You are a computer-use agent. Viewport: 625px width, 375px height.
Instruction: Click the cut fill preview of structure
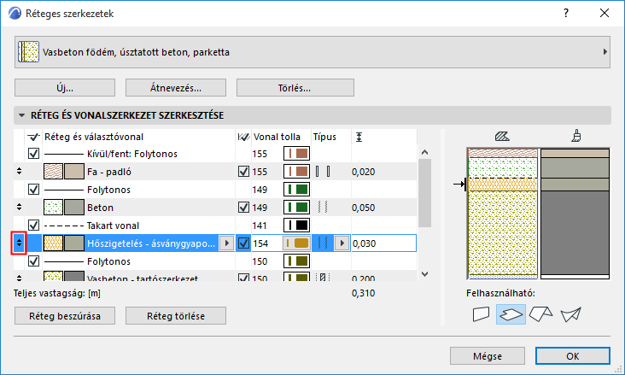click(x=503, y=214)
